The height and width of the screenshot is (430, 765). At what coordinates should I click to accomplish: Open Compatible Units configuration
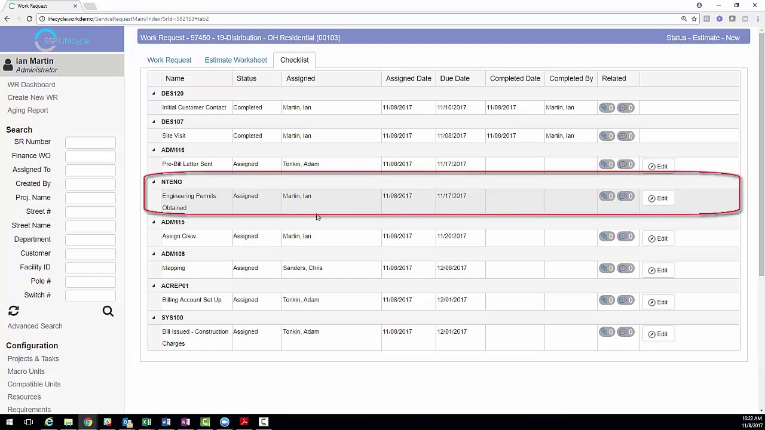[x=33, y=384]
